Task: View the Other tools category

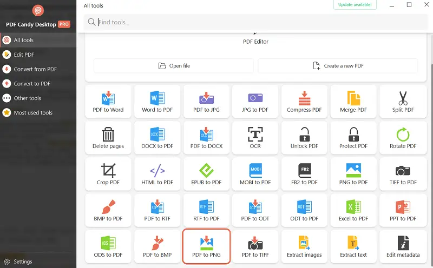Action: [x=38, y=98]
